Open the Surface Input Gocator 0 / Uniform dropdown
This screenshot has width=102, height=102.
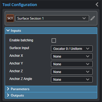click(x=72, y=49)
